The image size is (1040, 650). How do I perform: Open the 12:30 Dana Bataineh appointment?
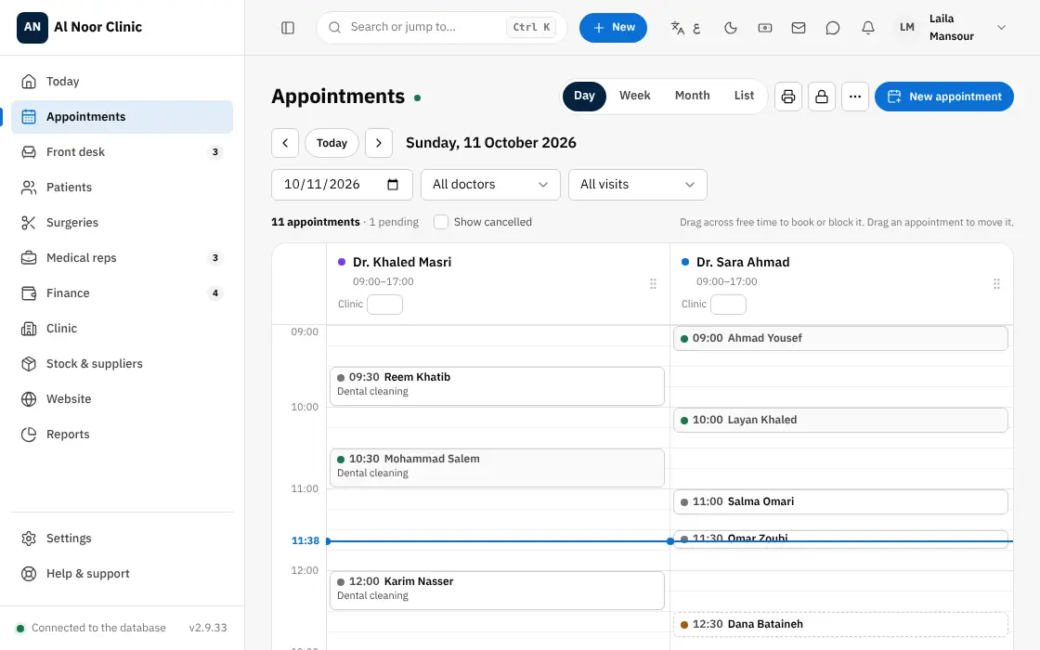click(x=840, y=625)
